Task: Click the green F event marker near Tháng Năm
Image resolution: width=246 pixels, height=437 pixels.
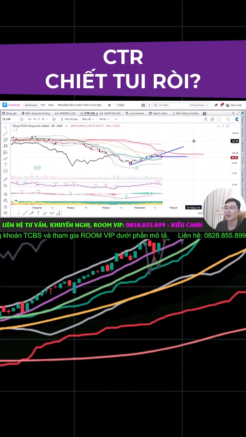Action: click(136, 168)
